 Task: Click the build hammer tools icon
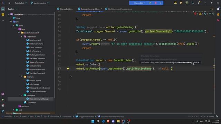181,3
